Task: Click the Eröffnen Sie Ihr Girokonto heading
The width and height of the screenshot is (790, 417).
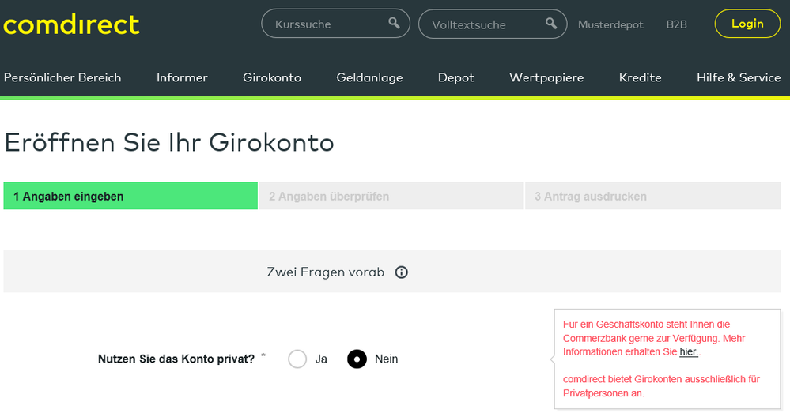Action: point(169,142)
